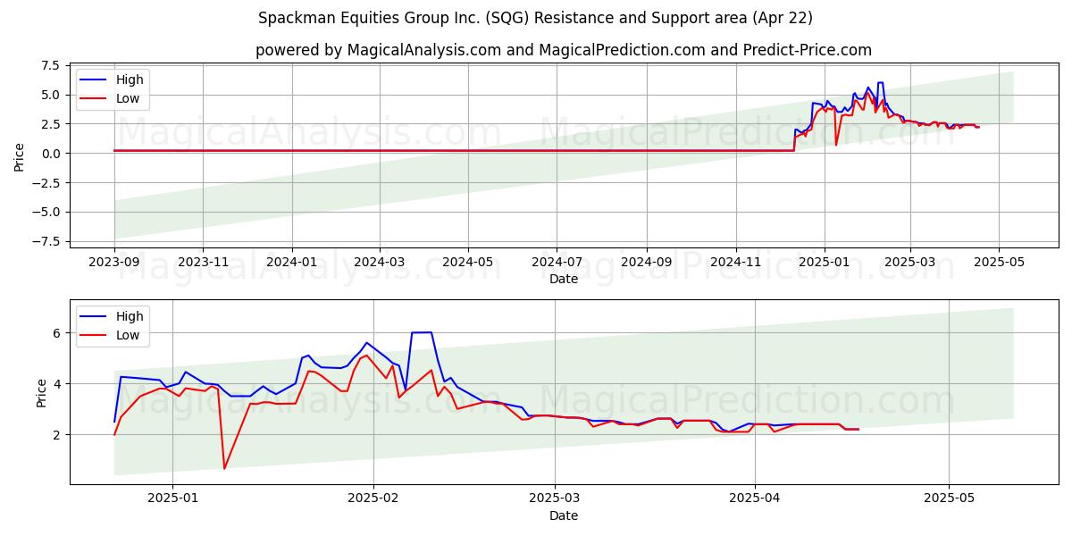
Task: Click the '2025-03' date label on top axis
Action: click(x=910, y=262)
